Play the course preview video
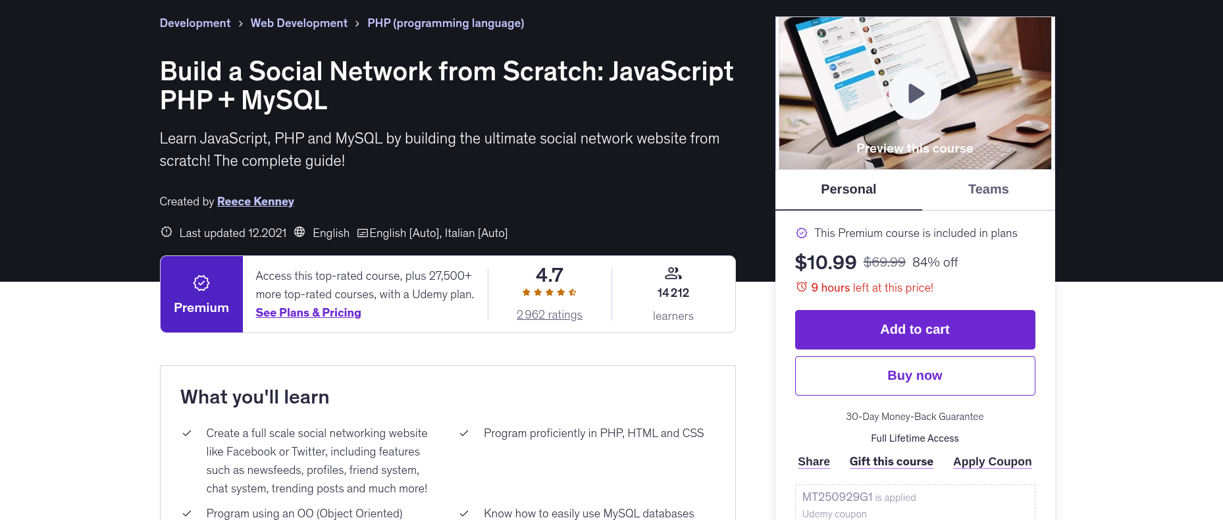Screen dimensions: 1223x520 point(915,93)
